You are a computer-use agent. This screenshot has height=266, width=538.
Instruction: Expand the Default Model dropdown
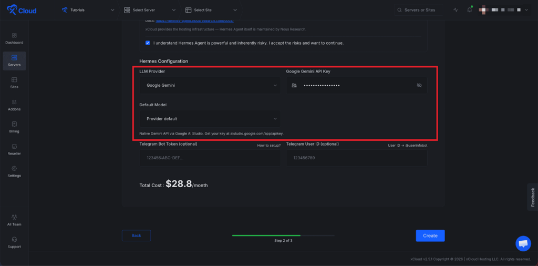(x=209, y=119)
